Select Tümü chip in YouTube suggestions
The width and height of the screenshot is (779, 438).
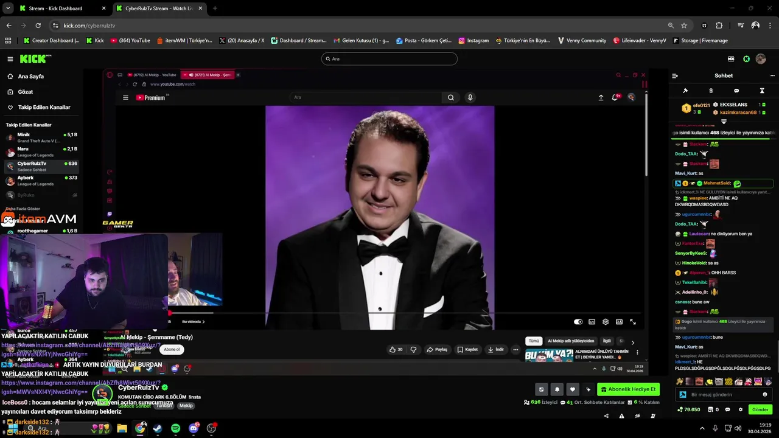click(534, 341)
